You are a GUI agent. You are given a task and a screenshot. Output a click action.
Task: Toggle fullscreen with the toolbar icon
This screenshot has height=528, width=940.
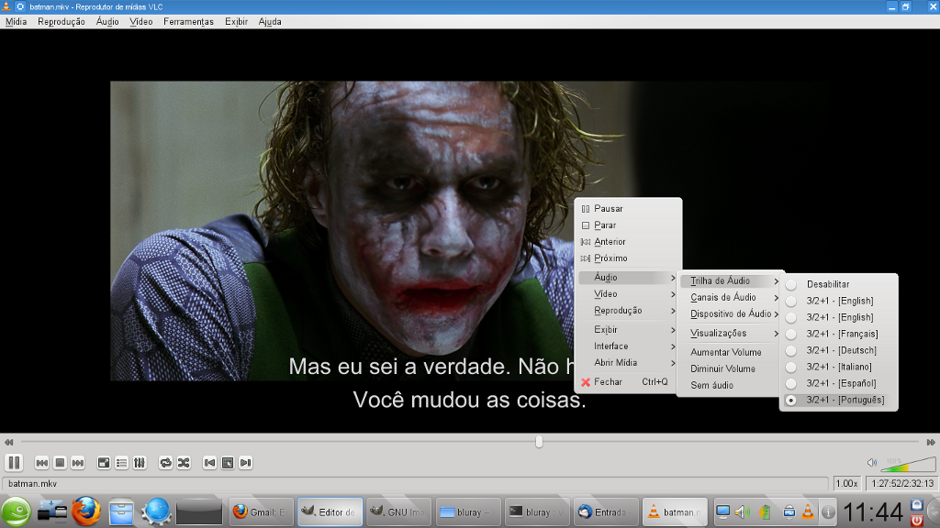click(x=104, y=463)
